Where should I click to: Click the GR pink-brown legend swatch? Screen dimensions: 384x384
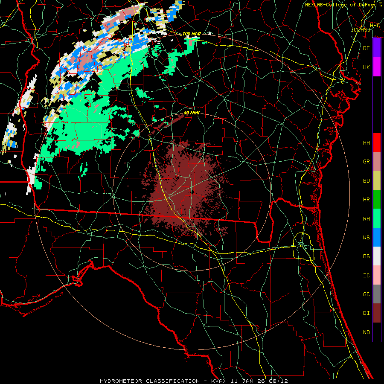click(x=377, y=162)
